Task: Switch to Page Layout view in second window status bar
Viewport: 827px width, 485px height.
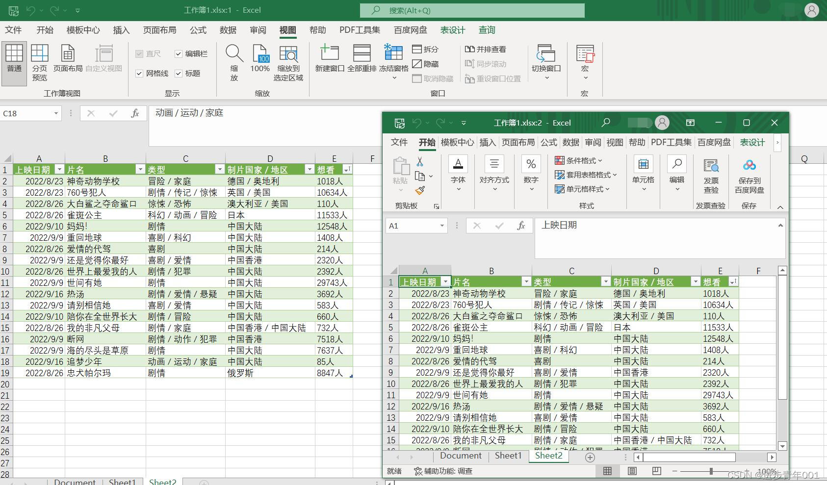Action: (632, 471)
